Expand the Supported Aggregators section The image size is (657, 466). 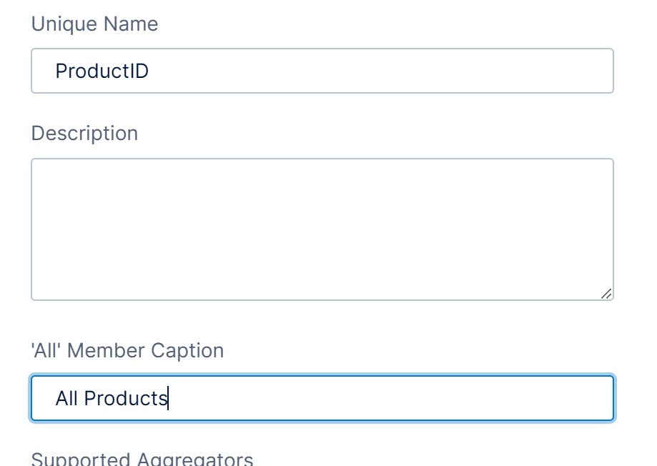pos(142,458)
